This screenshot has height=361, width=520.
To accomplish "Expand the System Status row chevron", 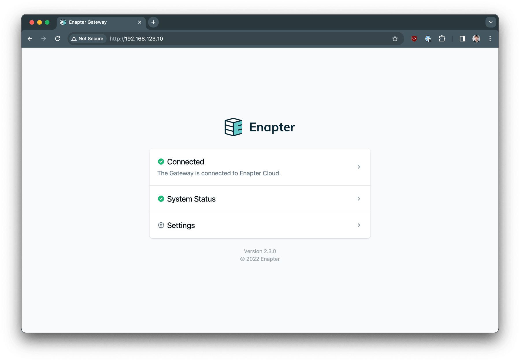I will [359, 199].
